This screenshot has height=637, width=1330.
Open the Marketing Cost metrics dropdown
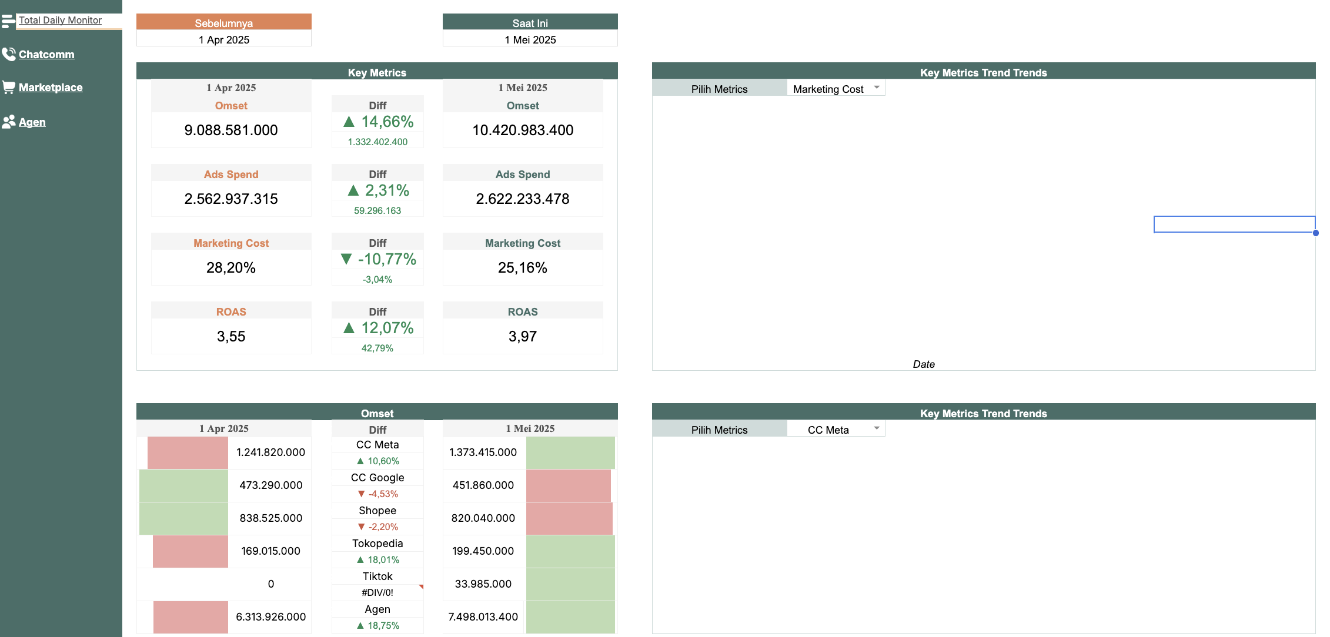click(x=876, y=88)
